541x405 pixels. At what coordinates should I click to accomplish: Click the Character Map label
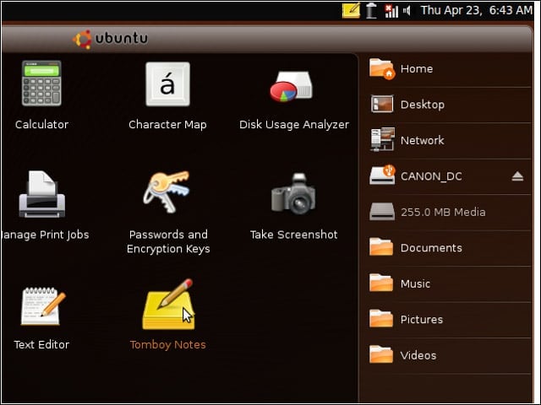(167, 124)
